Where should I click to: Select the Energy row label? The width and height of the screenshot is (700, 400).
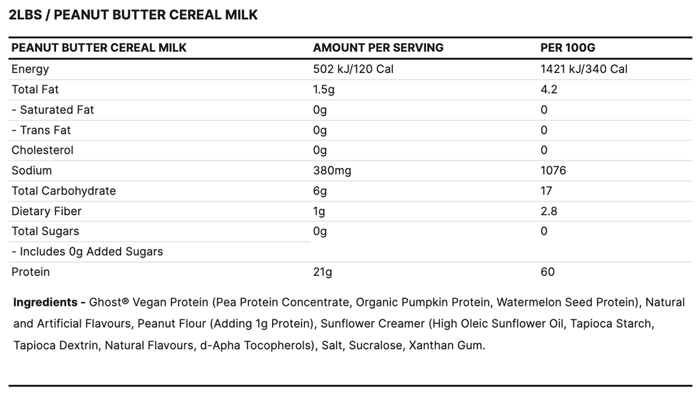30,69
